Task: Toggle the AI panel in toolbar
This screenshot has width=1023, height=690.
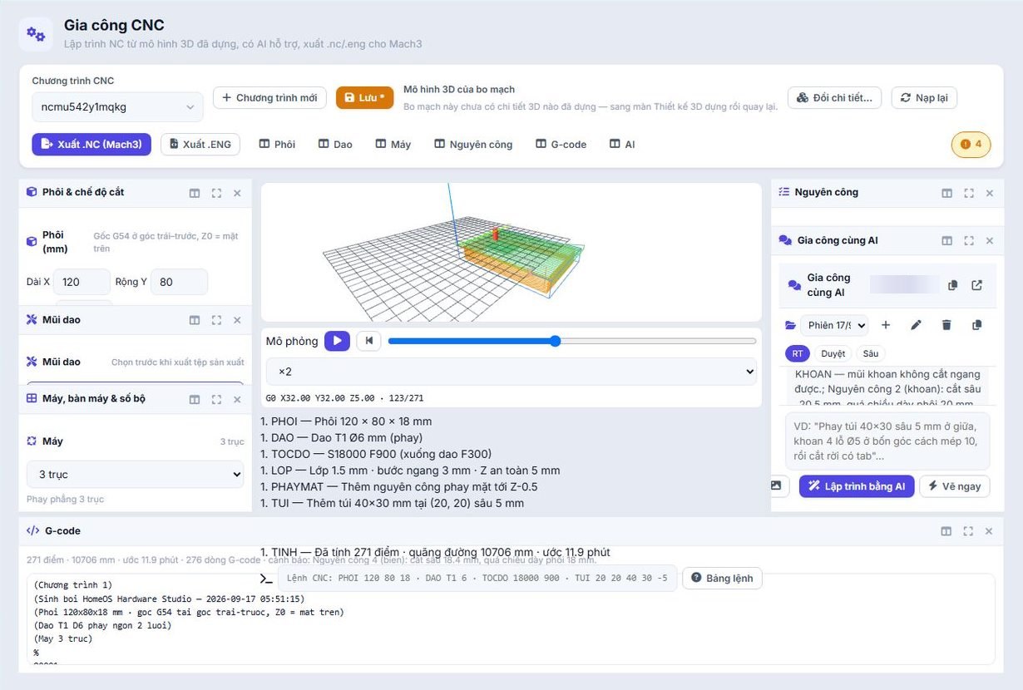Action: [x=622, y=145]
